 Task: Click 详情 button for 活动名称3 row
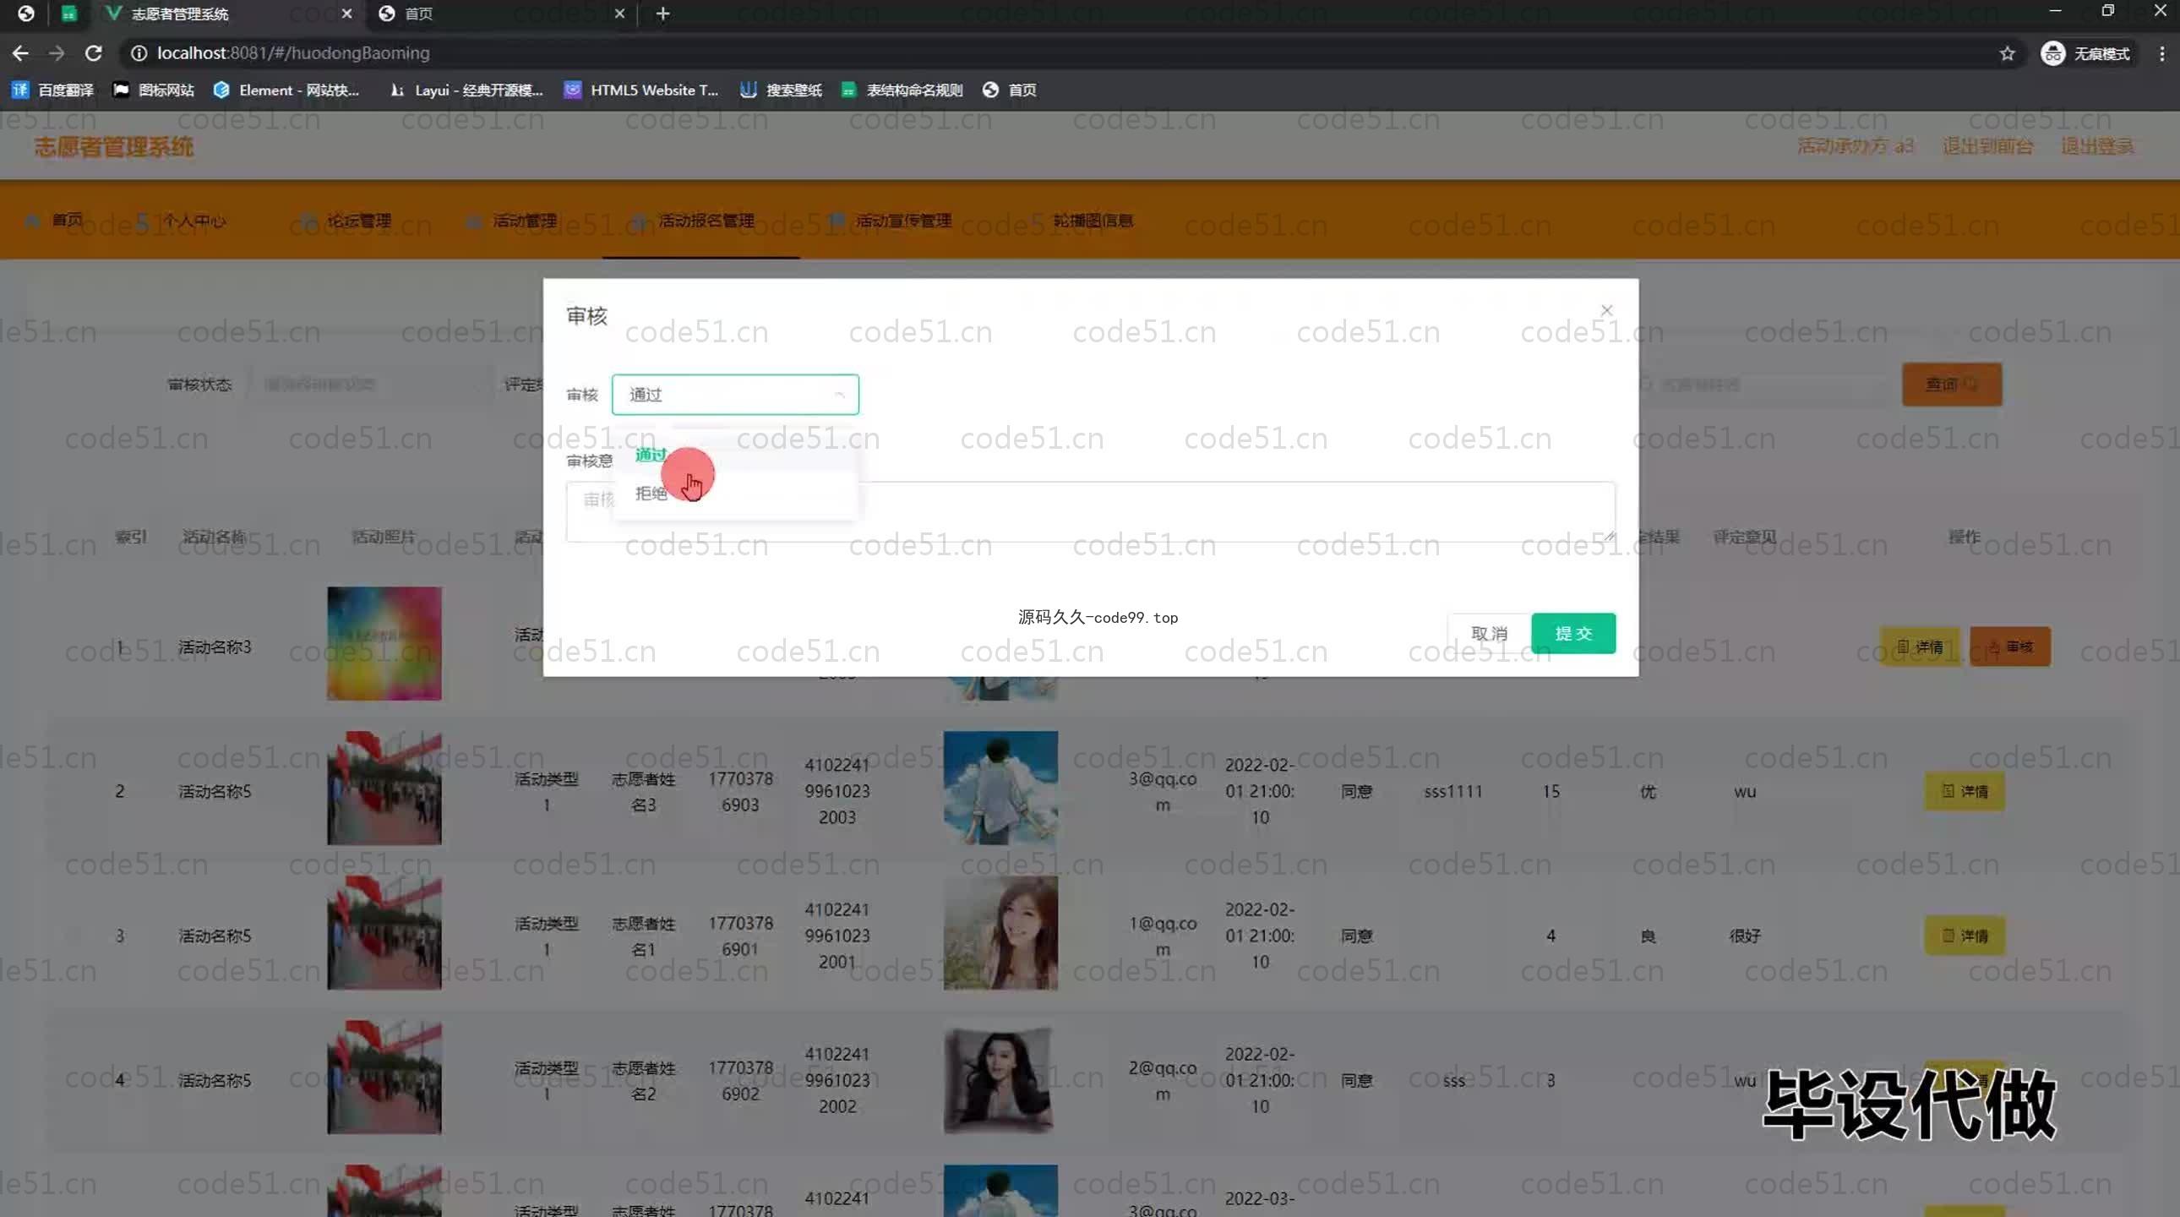[x=1920, y=647]
